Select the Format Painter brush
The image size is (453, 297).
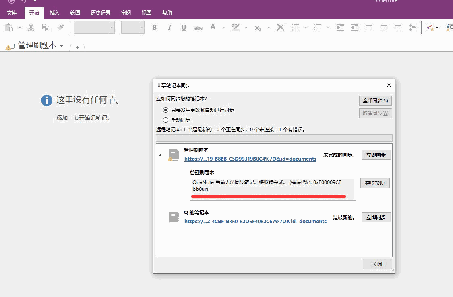tap(60, 27)
